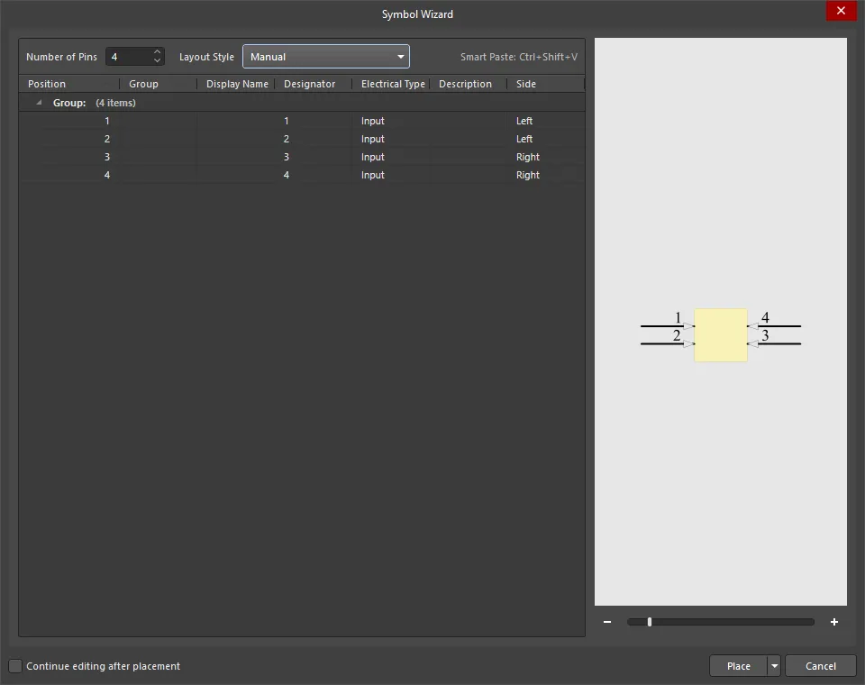Click the preview zoom slider handle

[x=649, y=622]
